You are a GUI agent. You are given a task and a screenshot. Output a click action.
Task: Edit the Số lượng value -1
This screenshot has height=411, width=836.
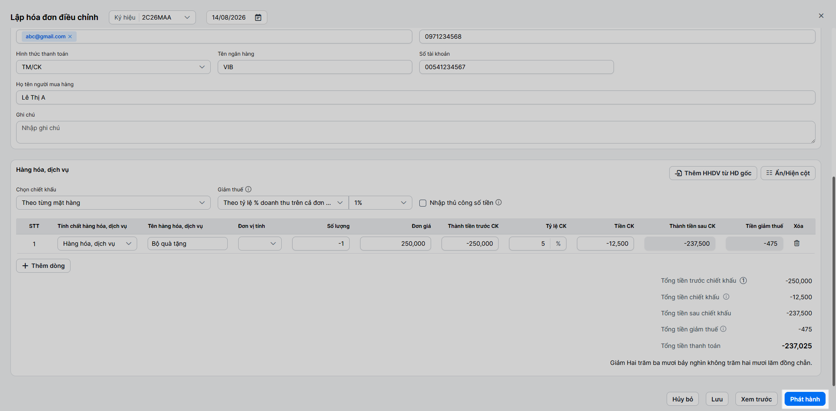(x=321, y=244)
